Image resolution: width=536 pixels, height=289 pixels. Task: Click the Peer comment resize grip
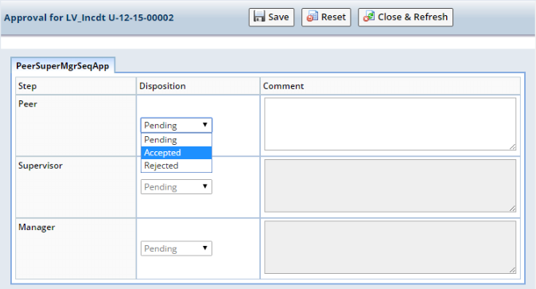tap(512, 146)
